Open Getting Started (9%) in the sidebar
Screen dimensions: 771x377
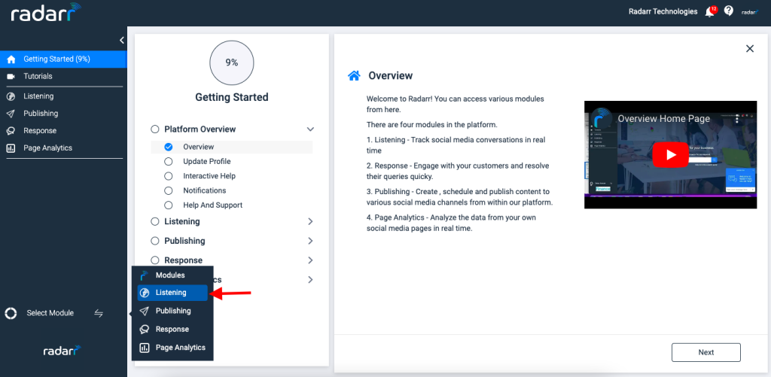click(63, 59)
